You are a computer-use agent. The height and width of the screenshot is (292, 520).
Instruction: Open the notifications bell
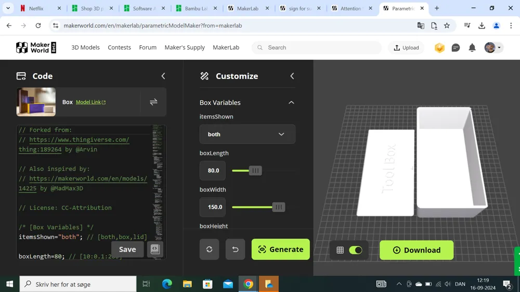click(x=472, y=48)
